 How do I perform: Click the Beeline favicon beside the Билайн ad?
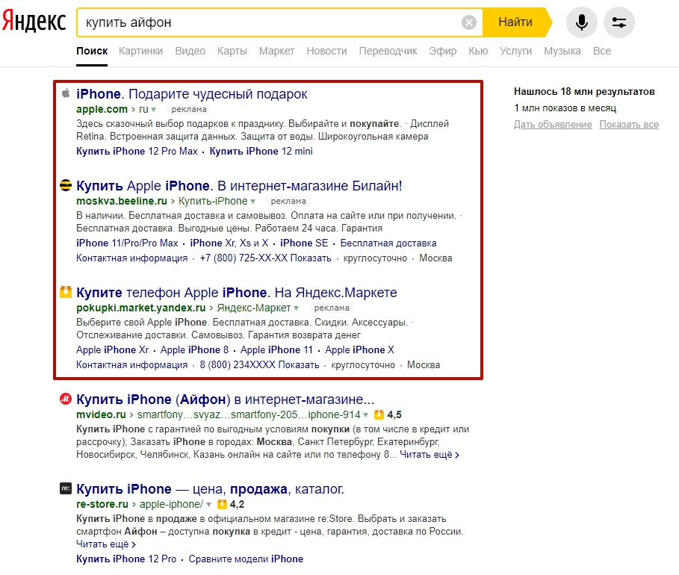66,185
